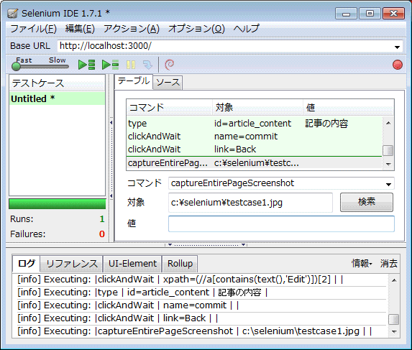
Task: Play the entire test suite
Action: (x=87, y=65)
